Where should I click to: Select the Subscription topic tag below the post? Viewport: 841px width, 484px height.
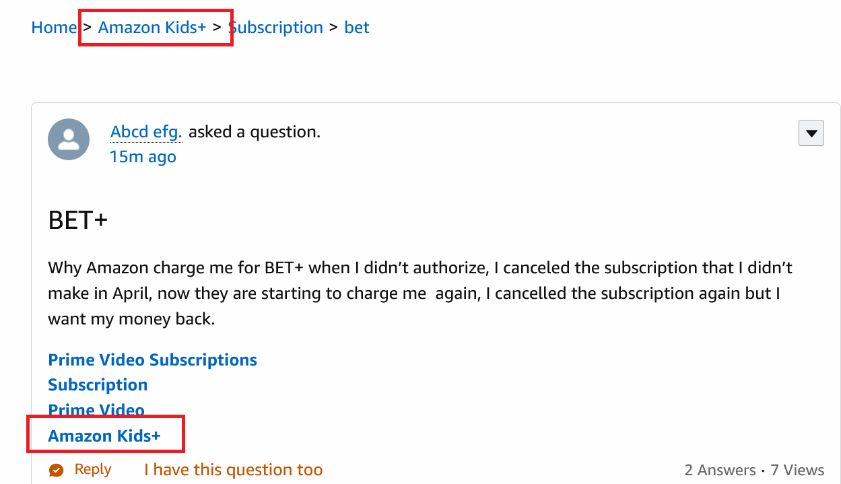pyautogui.click(x=98, y=385)
